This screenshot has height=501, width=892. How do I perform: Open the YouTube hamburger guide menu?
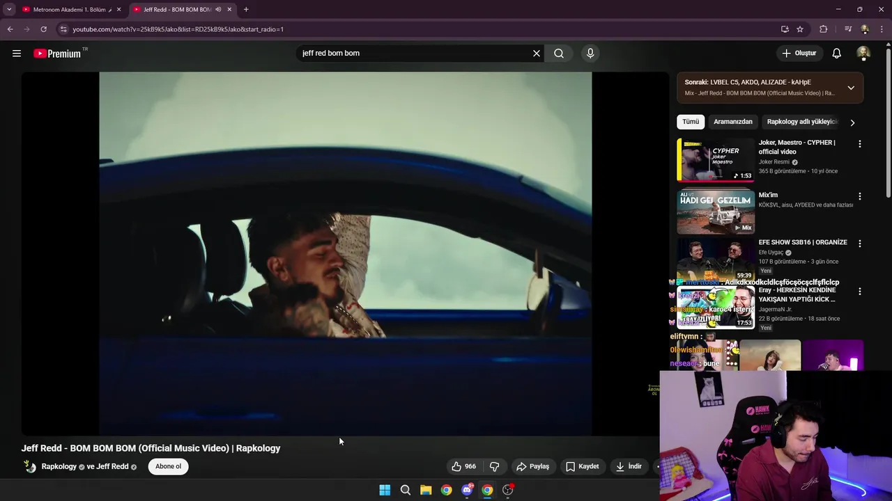[x=17, y=53]
